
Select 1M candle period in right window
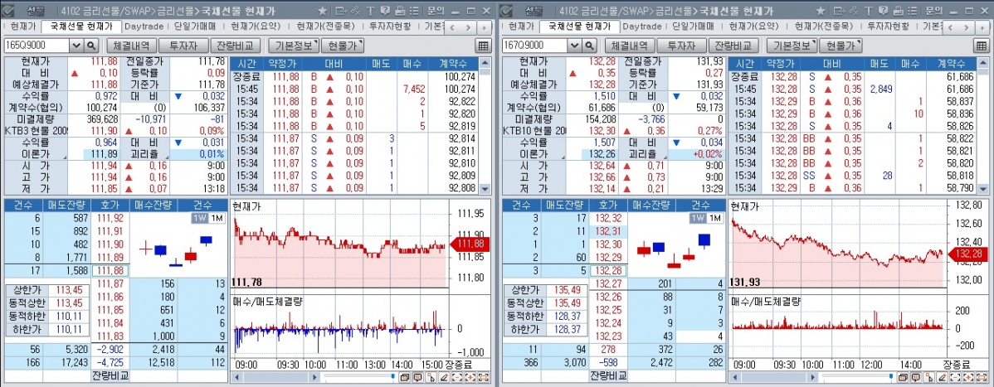coord(714,218)
